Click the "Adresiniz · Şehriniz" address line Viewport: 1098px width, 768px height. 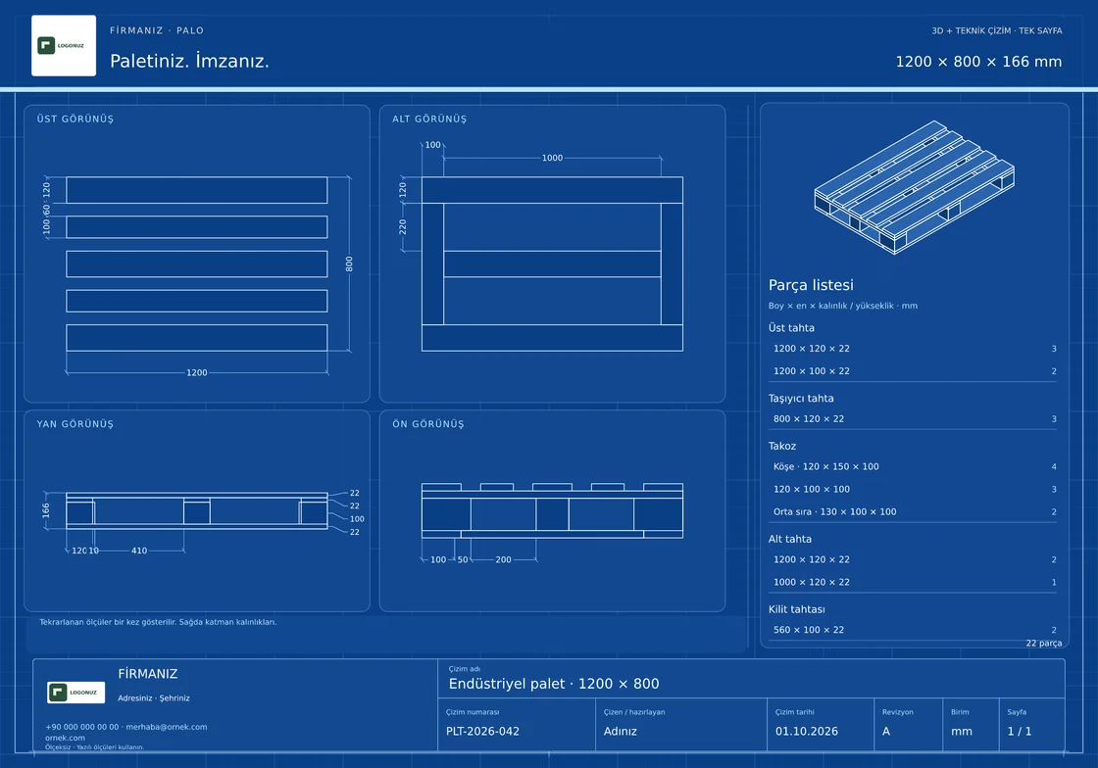coord(153,698)
